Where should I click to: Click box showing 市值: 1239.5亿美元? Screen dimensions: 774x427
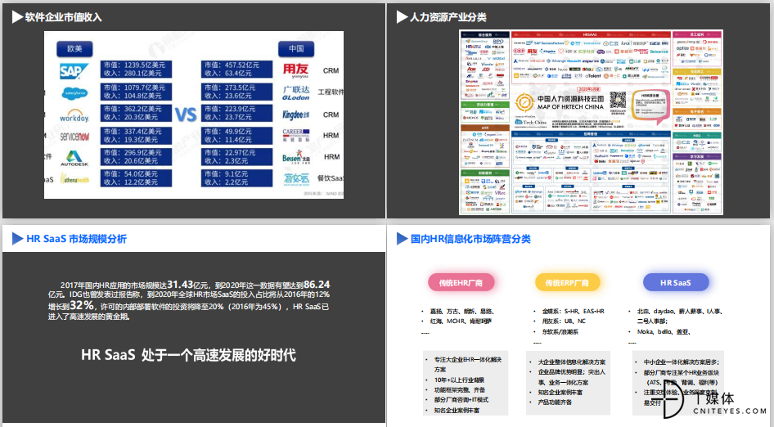(137, 69)
